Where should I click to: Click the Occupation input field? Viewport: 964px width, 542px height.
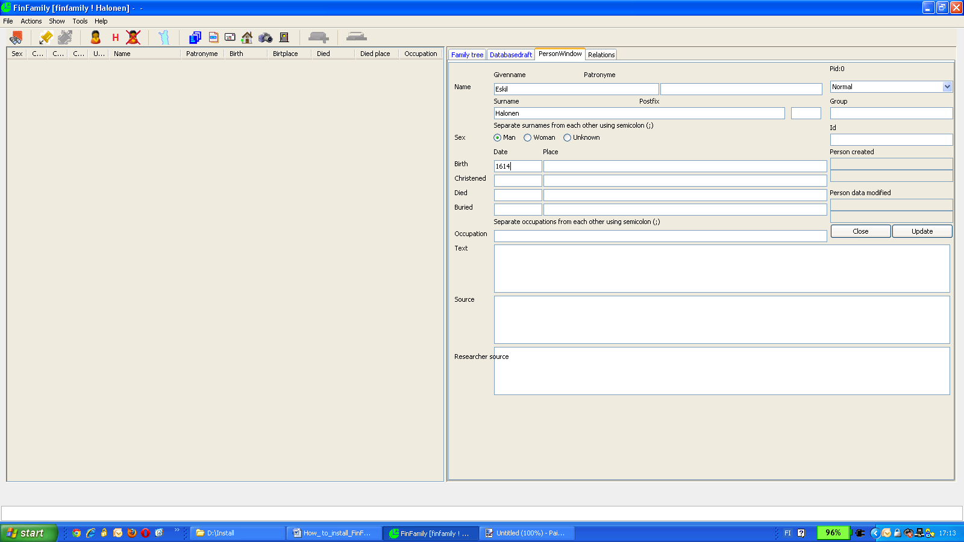[x=660, y=236]
